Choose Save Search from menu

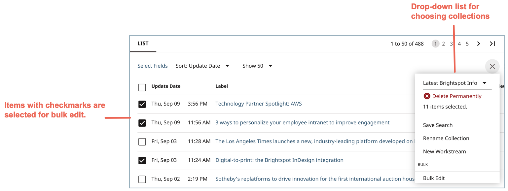pos(438,125)
